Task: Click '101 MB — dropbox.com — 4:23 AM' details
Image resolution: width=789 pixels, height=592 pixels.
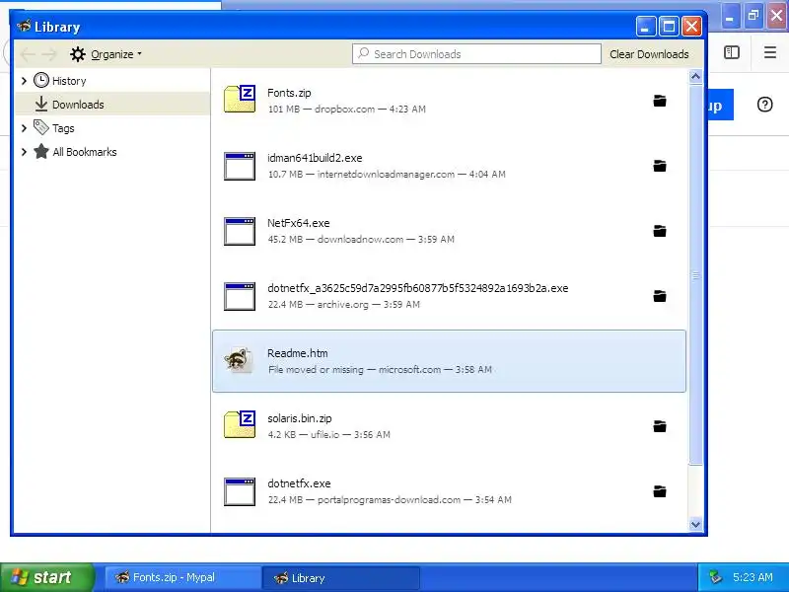Action: point(347,109)
